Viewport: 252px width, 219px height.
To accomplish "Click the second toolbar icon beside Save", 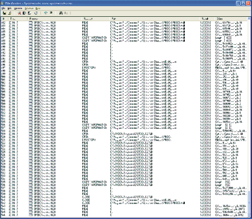I will [10, 13].
